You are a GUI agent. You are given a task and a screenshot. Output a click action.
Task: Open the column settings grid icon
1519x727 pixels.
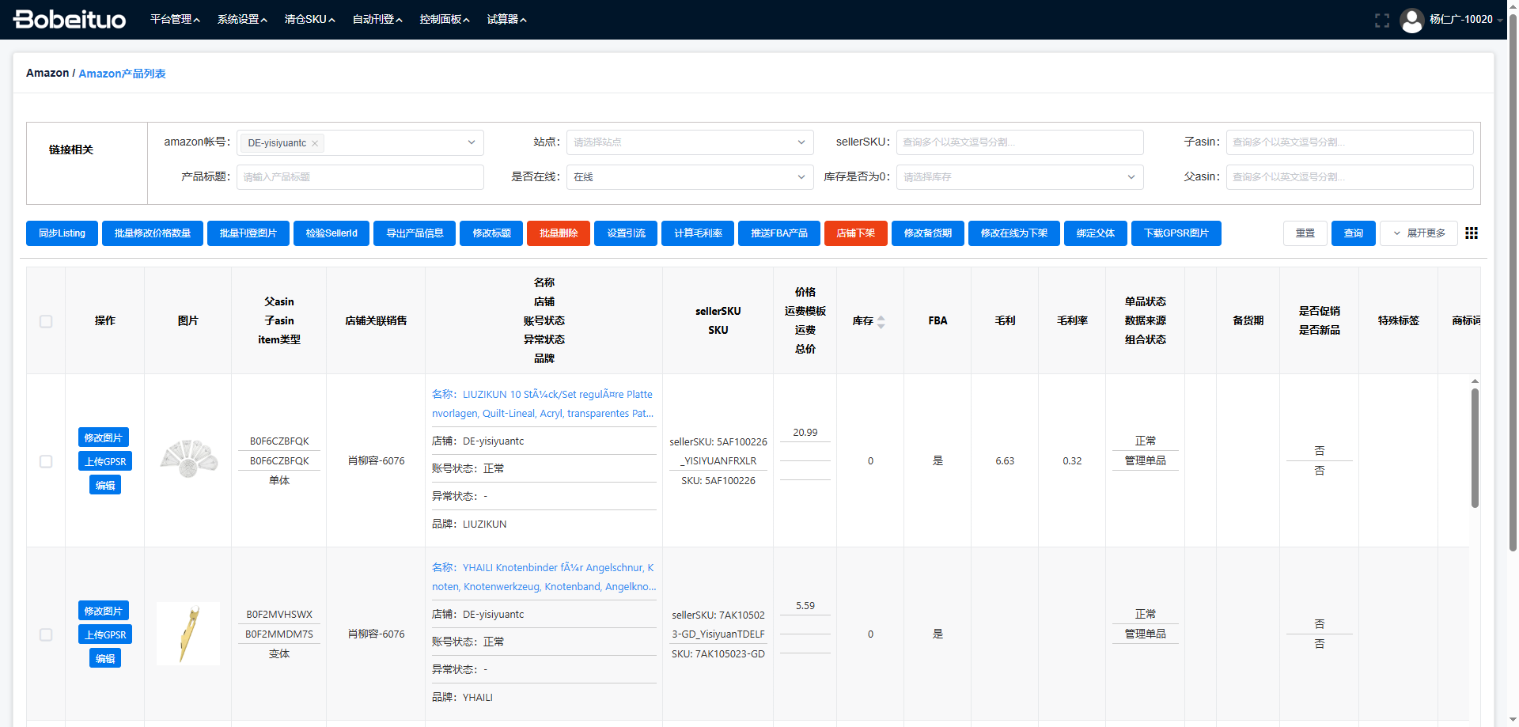click(x=1472, y=233)
